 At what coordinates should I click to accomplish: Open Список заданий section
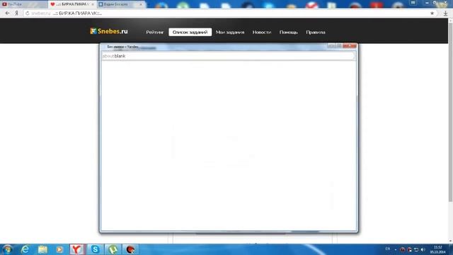coord(190,32)
